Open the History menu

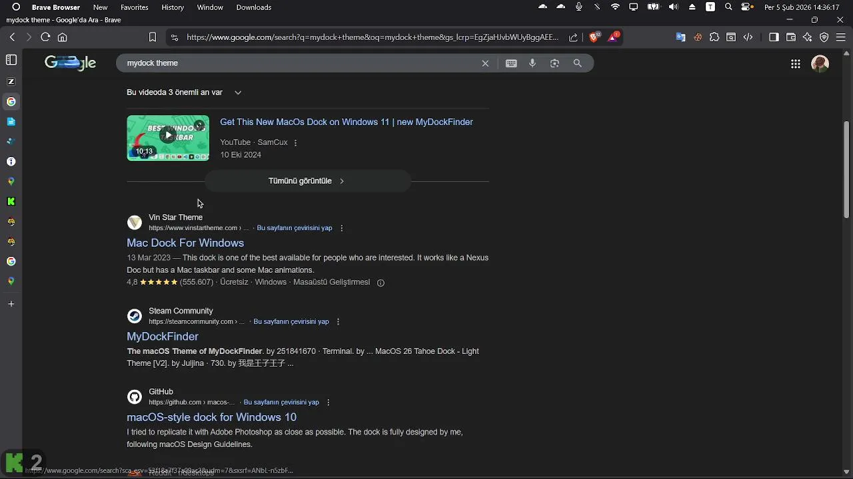pos(173,7)
